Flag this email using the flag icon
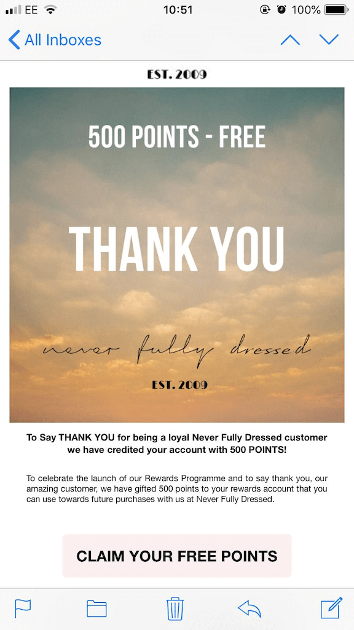354x630 pixels. [23, 608]
